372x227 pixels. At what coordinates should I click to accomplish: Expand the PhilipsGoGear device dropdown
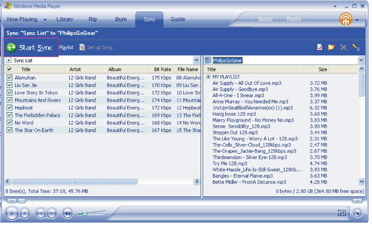361,60
